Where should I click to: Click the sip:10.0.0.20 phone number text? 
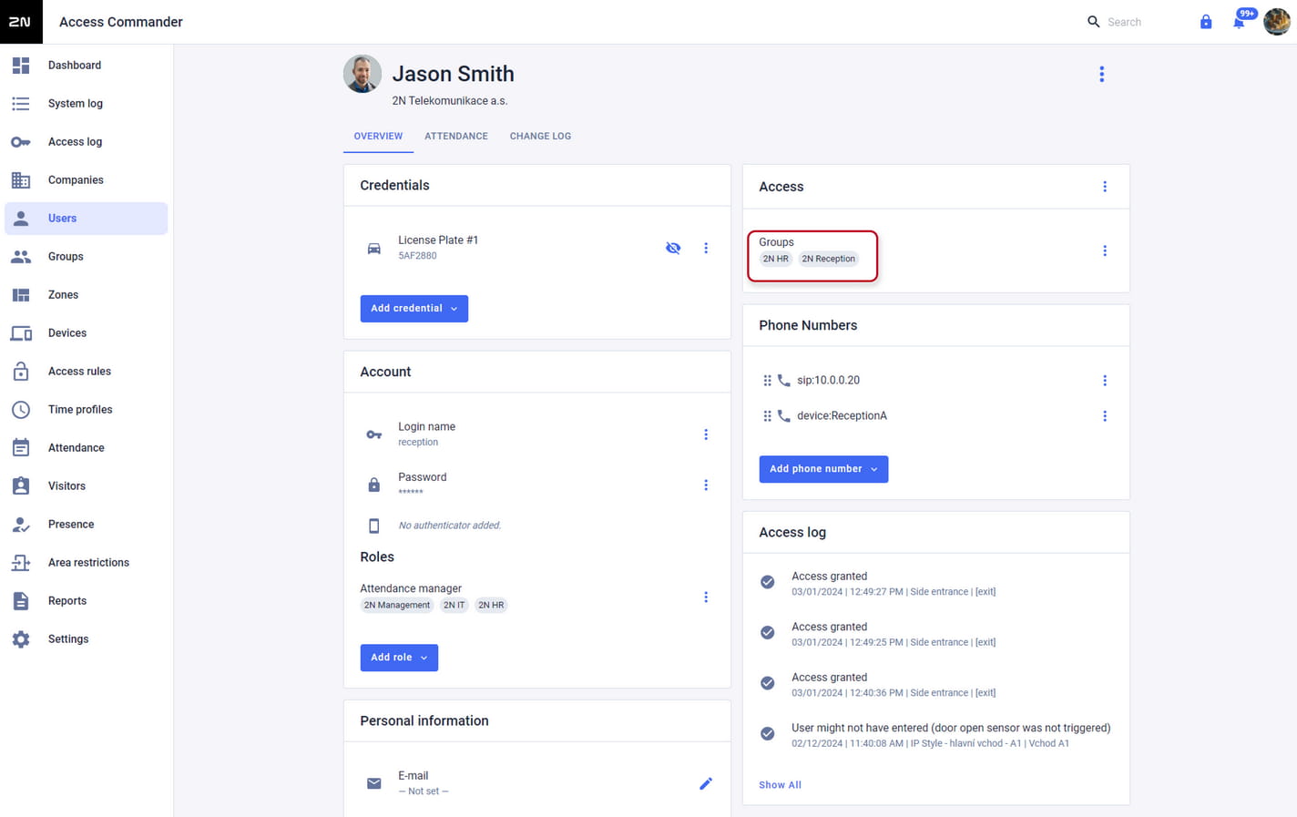pyautogui.click(x=828, y=381)
